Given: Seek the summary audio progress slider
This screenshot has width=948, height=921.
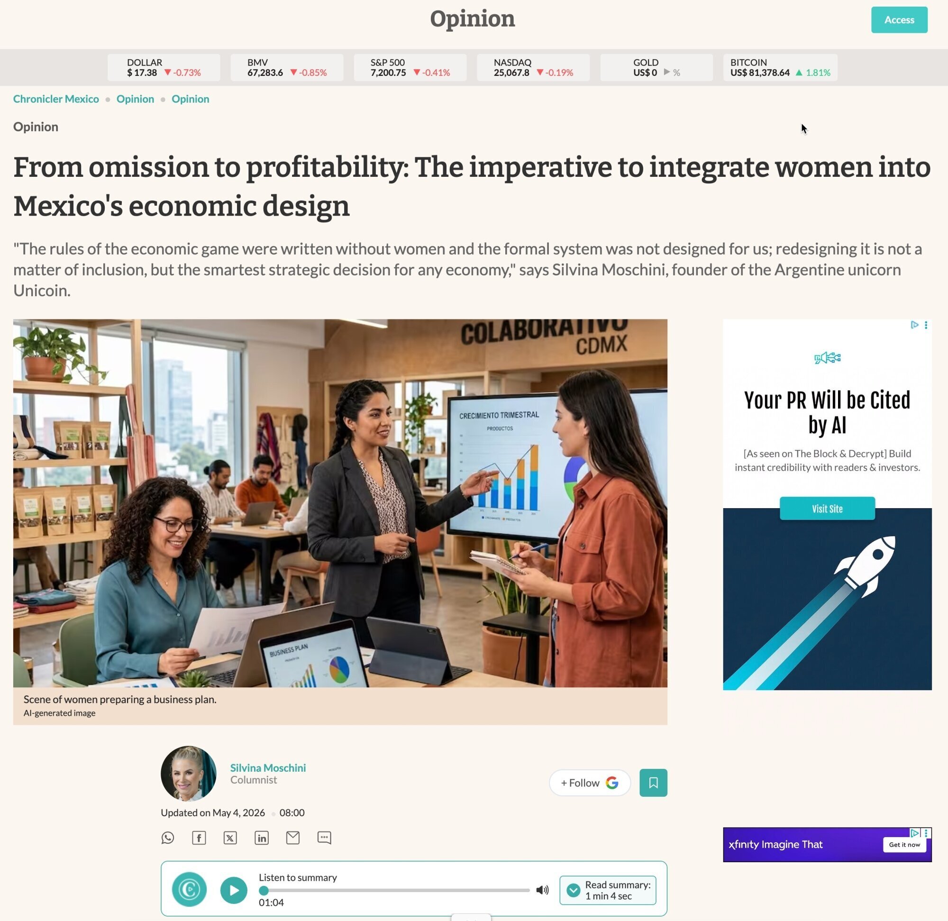Looking at the screenshot, I should pyautogui.click(x=394, y=890).
